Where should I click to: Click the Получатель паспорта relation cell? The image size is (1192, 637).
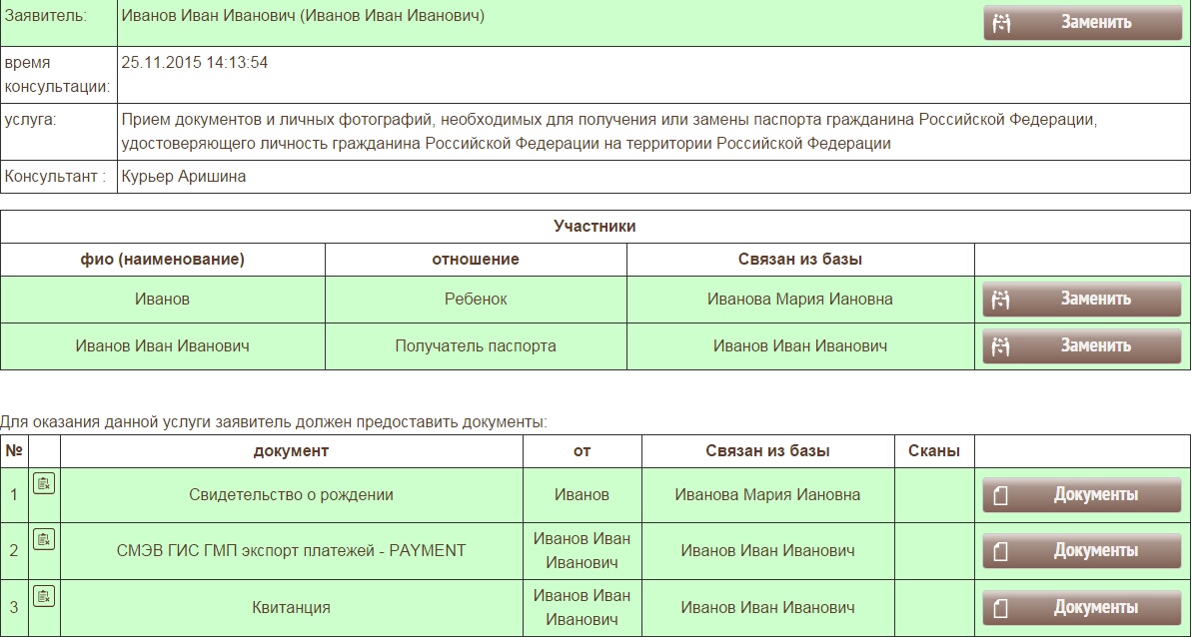click(x=476, y=346)
